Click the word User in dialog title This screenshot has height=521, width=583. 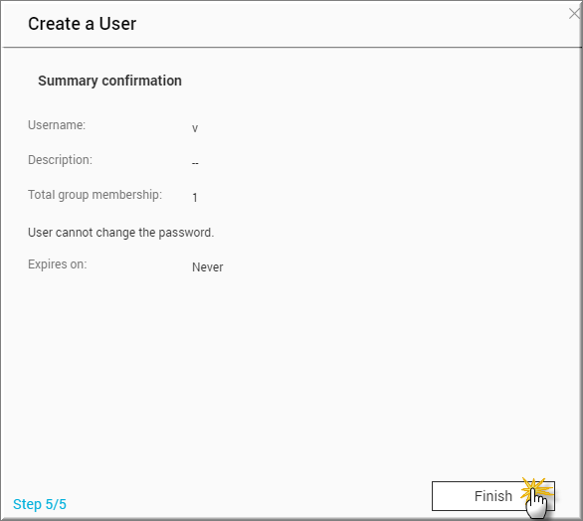tap(117, 24)
